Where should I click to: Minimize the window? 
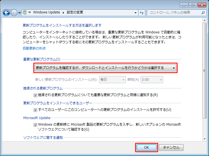[x=184, y=5]
